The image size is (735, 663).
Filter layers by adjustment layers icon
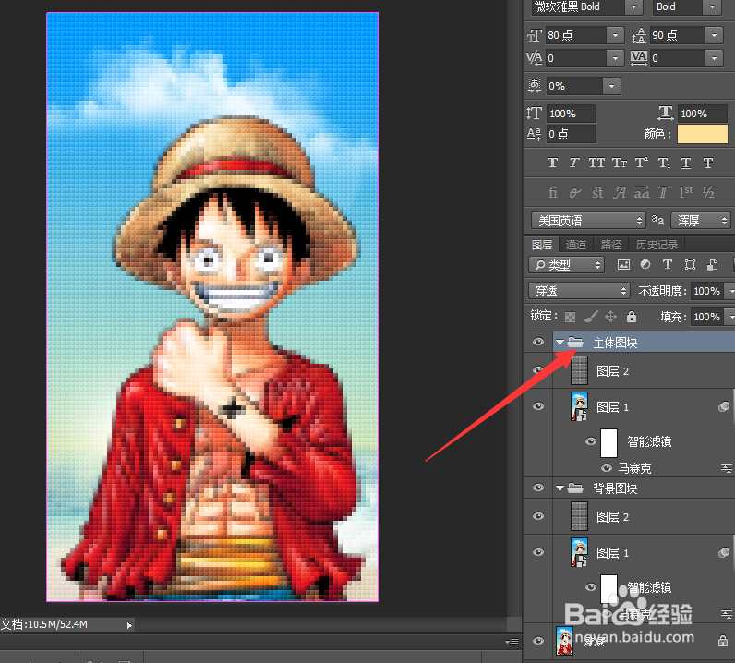click(645, 264)
